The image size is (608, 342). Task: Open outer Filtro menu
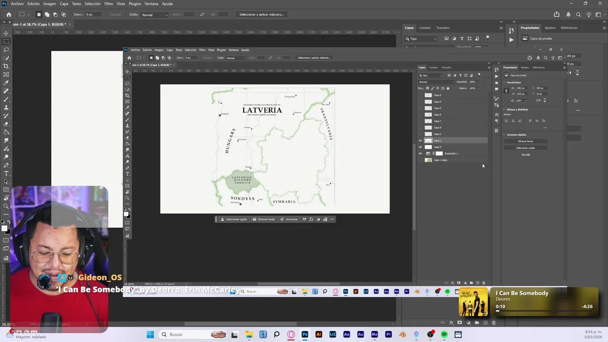click(x=109, y=3)
